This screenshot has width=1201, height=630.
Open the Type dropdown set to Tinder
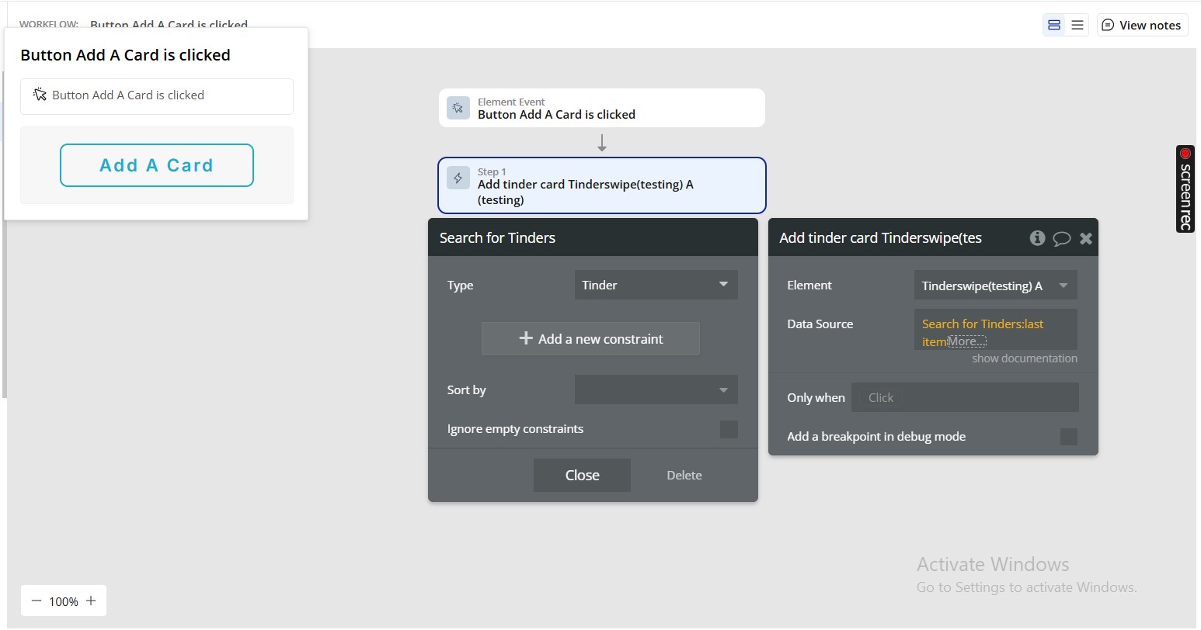click(x=656, y=285)
